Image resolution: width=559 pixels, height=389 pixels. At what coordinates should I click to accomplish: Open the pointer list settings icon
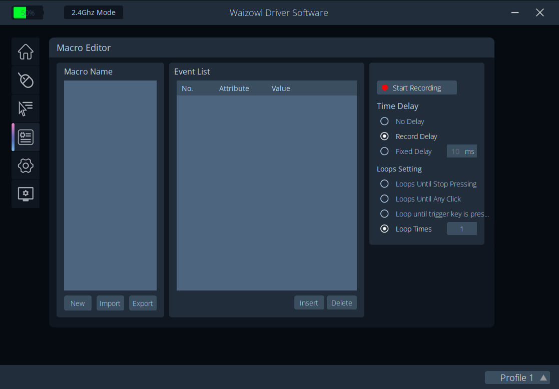pyautogui.click(x=26, y=108)
